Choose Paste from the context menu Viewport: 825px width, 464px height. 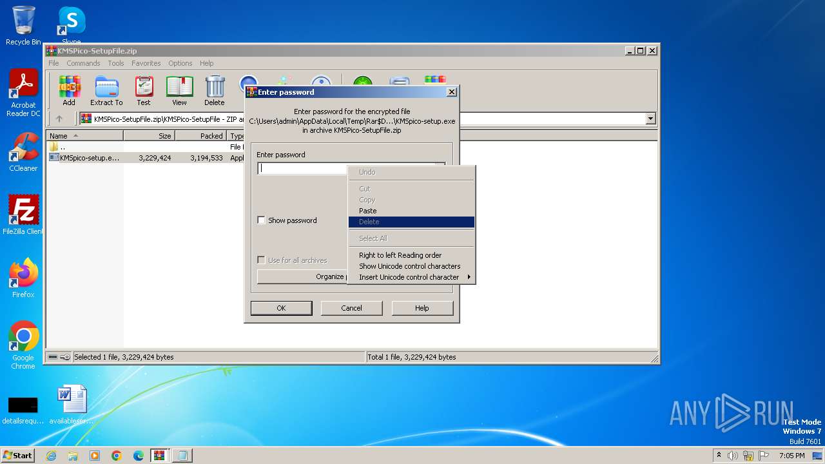pyautogui.click(x=412, y=211)
